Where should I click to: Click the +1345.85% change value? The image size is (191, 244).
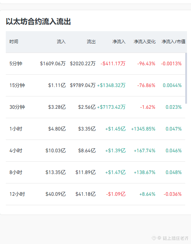(143, 129)
